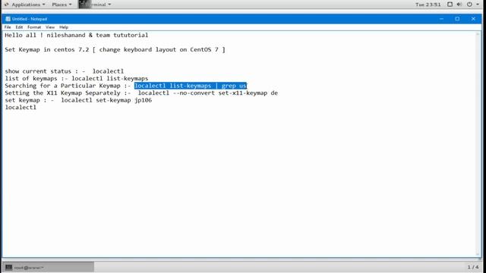Click the terminal icon in bottom taskbar
486x273 pixels.
click(x=8, y=267)
